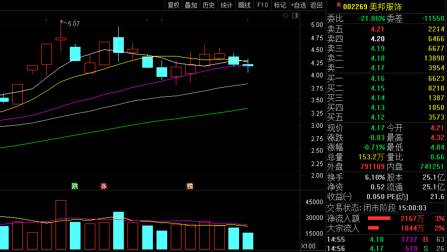The image size is (447, 252).
Task: Open F10 company information
Action: pyautogui.click(x=262, y=5)
